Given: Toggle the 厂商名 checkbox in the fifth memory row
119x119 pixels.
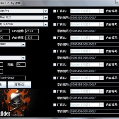Looking at the screenshot, I should [55, 65].
